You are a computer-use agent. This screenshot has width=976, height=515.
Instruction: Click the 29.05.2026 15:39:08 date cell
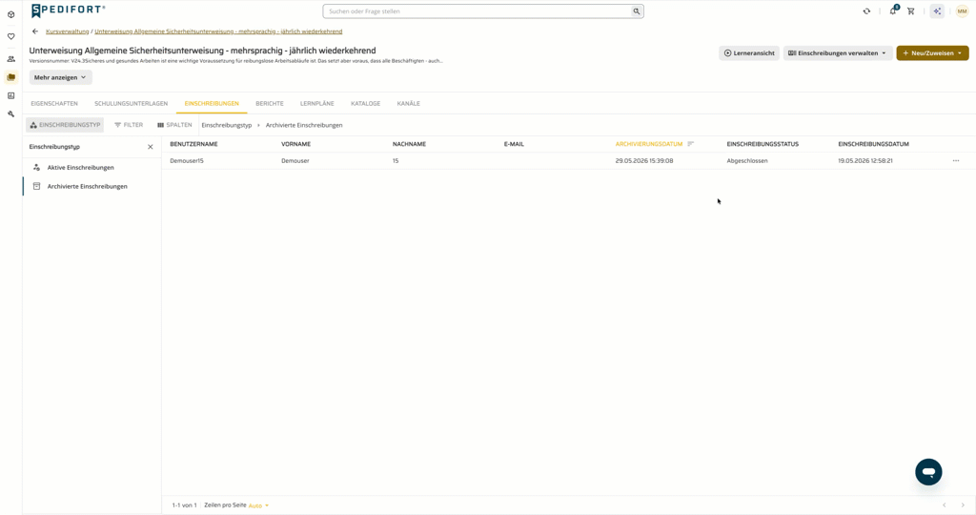[x=644, y=160]
